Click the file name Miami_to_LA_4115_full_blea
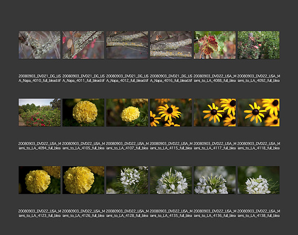The height and width of the screenshot is (235, 298). 171,146
